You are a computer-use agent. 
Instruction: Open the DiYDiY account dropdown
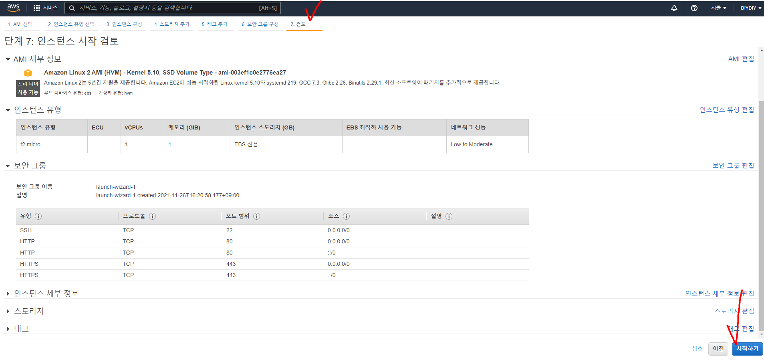point(751,8)
